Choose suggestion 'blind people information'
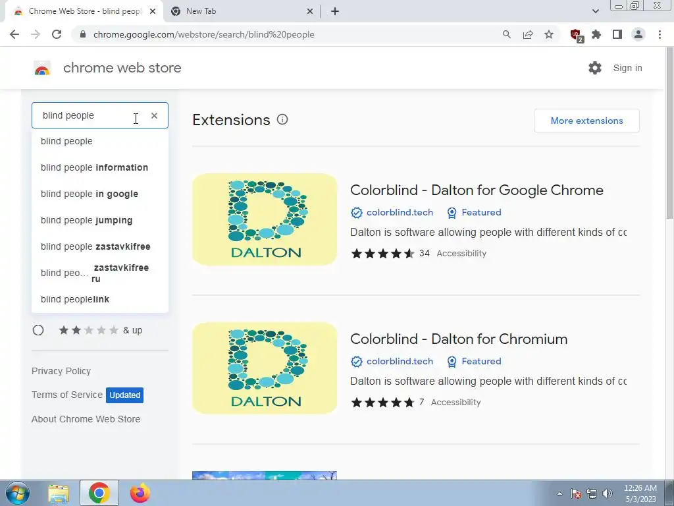Viewport: 674px width, 506px height. (x=100, y=167)
